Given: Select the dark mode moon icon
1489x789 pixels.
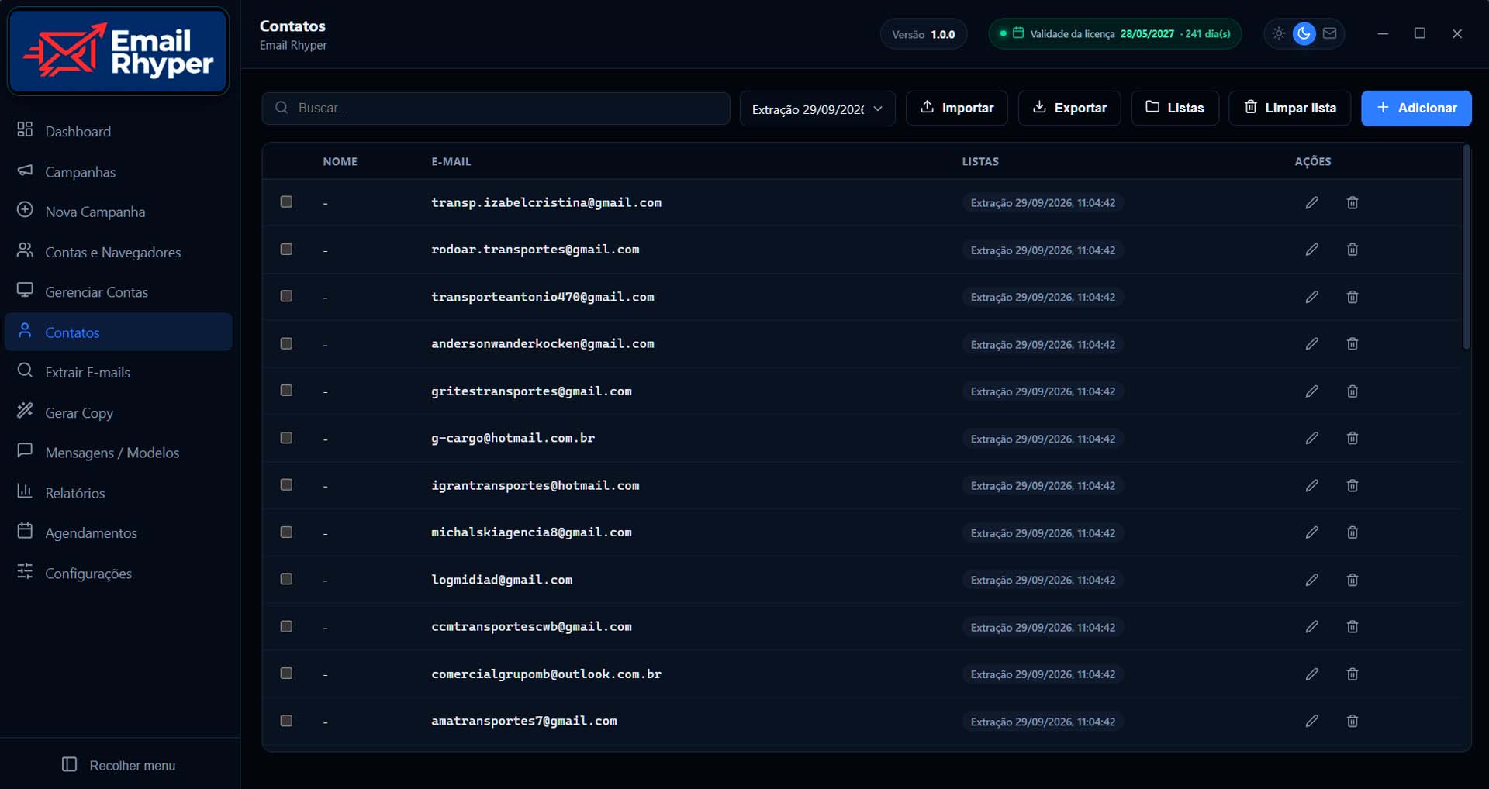Looking at the screenshot, I should click(1304, 33).
